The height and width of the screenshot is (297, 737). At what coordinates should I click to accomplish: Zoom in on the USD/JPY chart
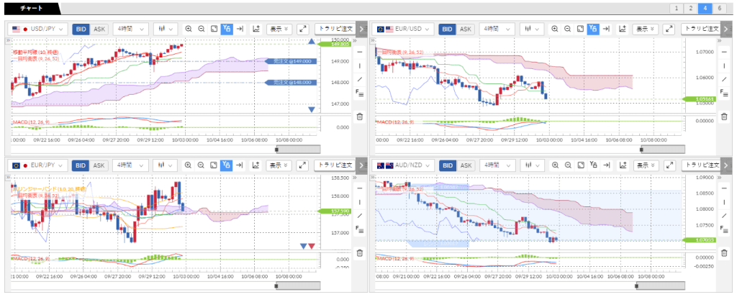189,29
